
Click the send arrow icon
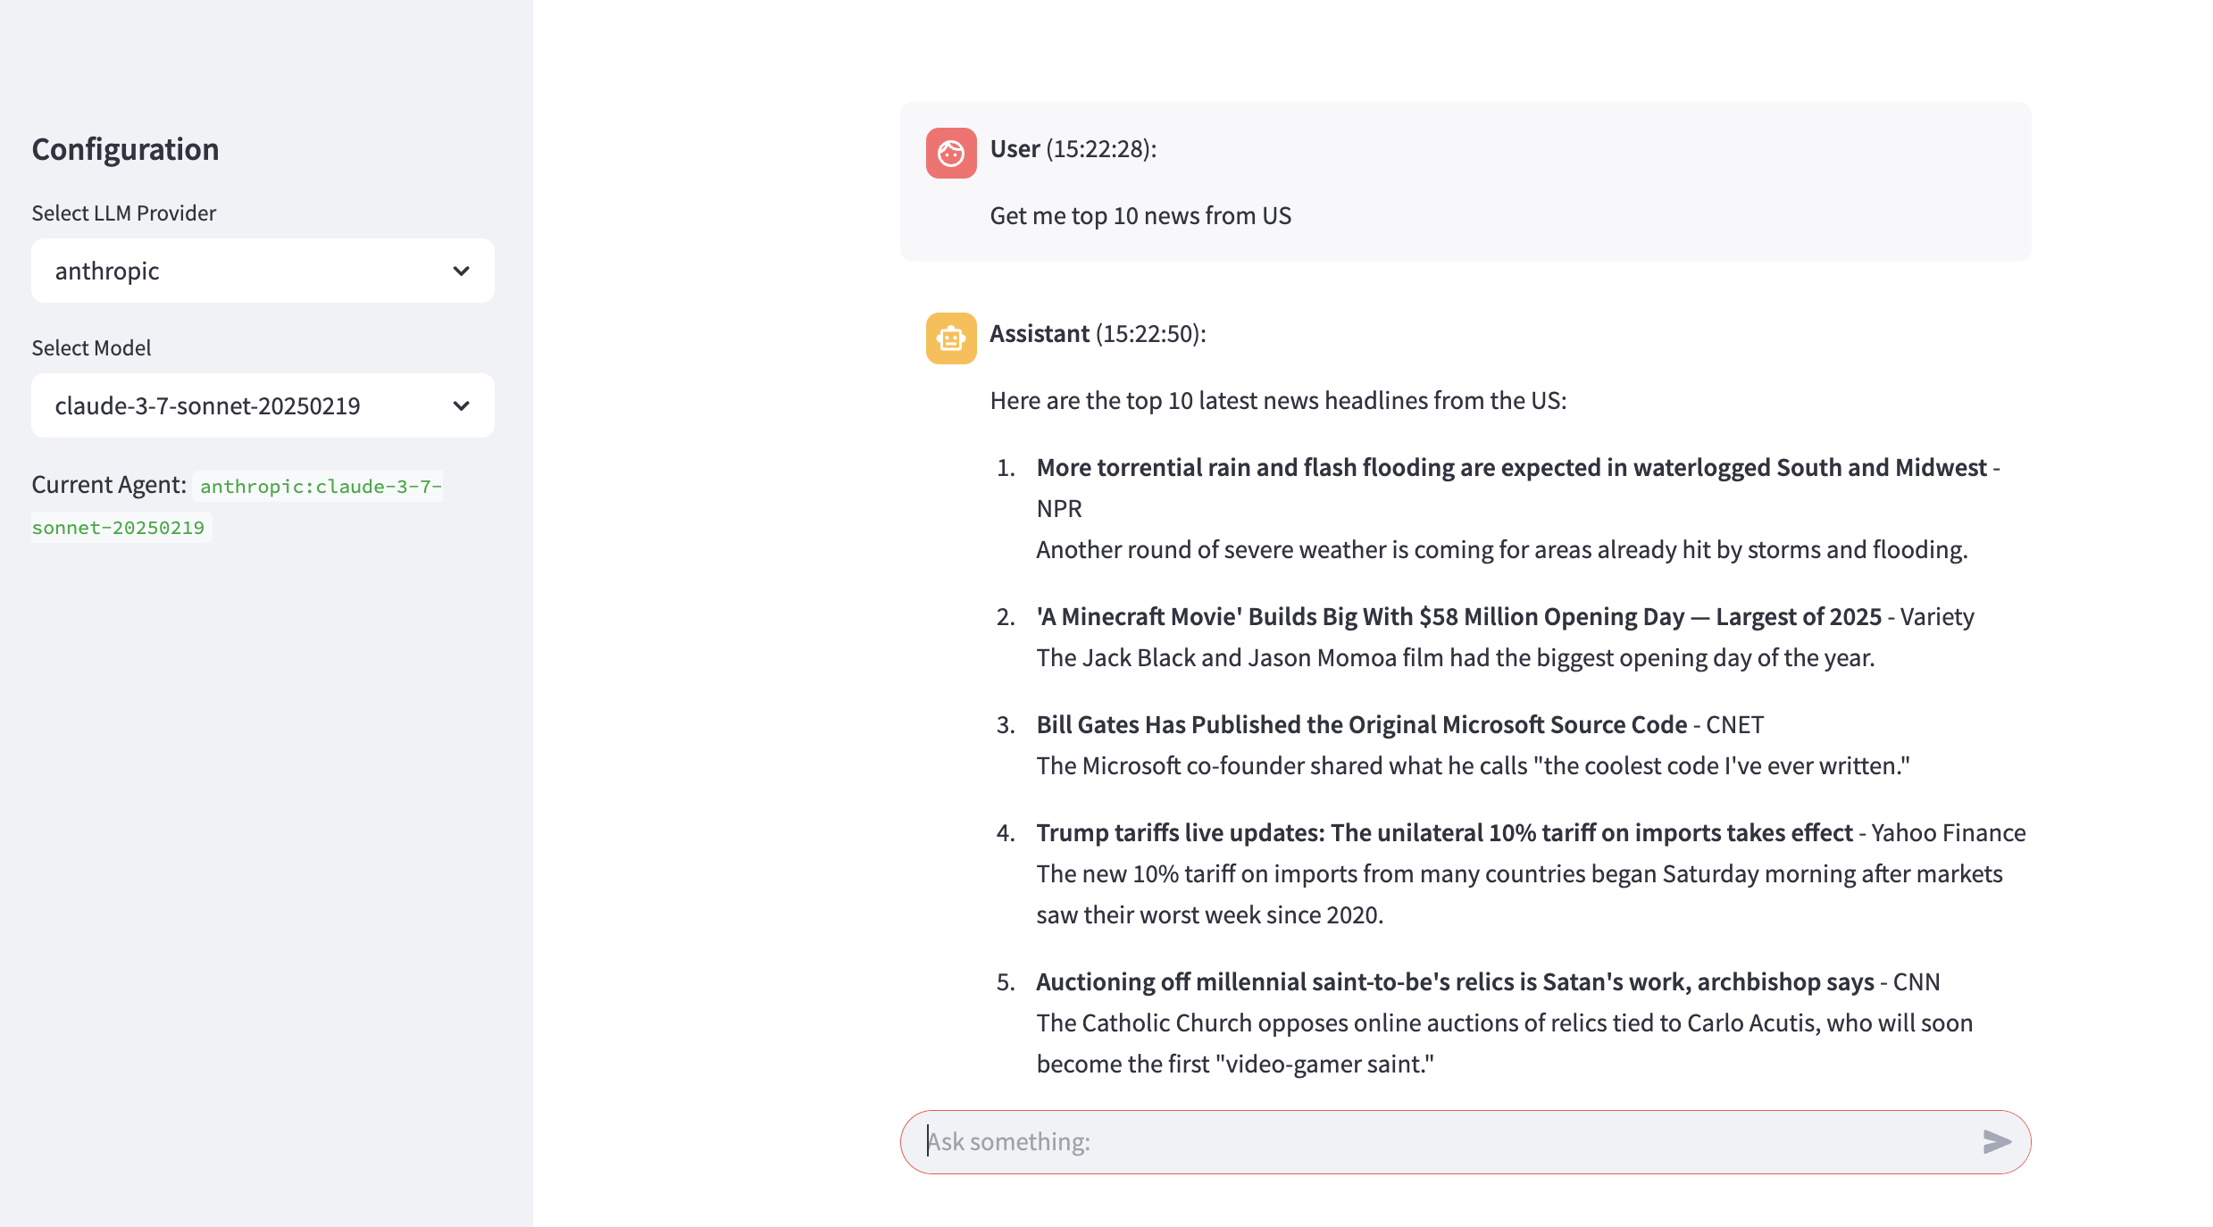[x=1997, y=1141]
